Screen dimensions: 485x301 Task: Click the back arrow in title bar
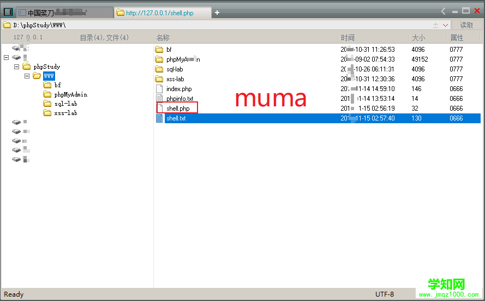coord(443,11)
